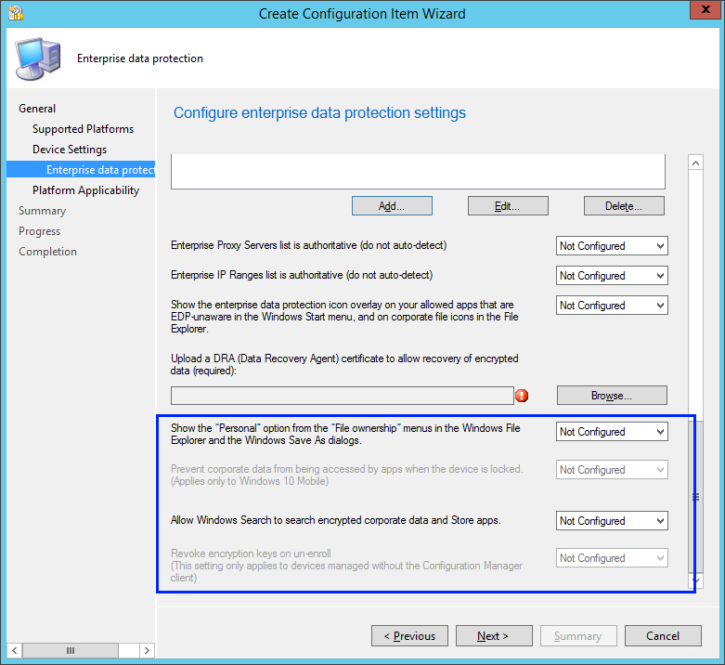
Task: Open the "Personal" option File ownership dropdown
Action: (612, 432)
